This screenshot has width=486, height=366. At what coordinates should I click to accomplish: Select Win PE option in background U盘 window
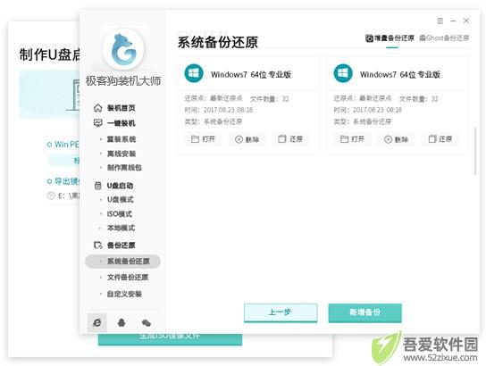point(63,145)
